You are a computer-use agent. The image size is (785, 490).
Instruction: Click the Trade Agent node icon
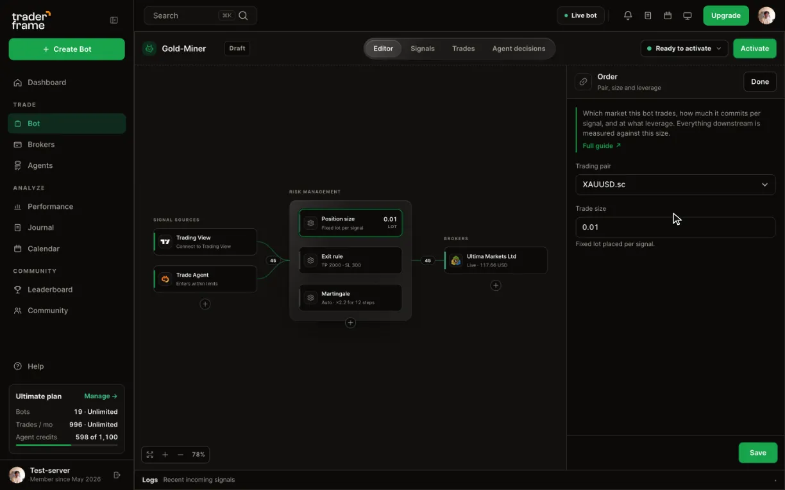(165, 279)
